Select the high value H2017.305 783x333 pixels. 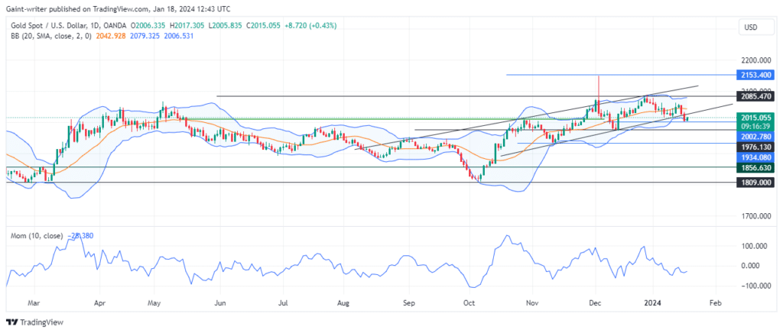coord(188,25)
